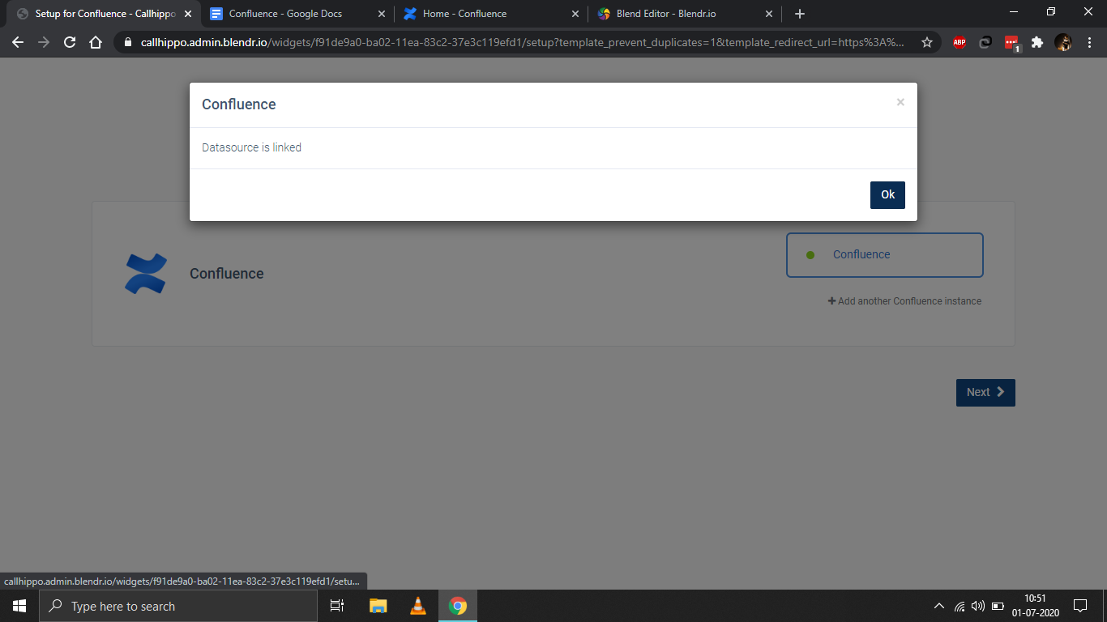Click the red extension with badge 1

(x=1012, y=44)
